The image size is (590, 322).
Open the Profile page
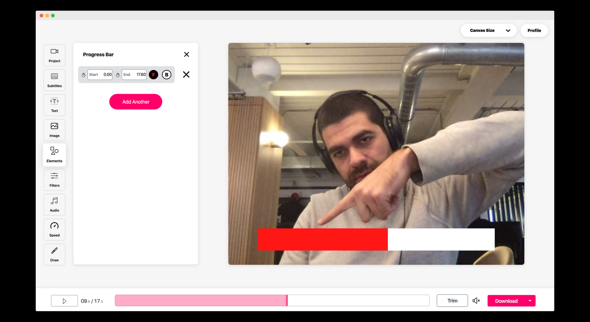pyautogui.click(x=534, y=30)
